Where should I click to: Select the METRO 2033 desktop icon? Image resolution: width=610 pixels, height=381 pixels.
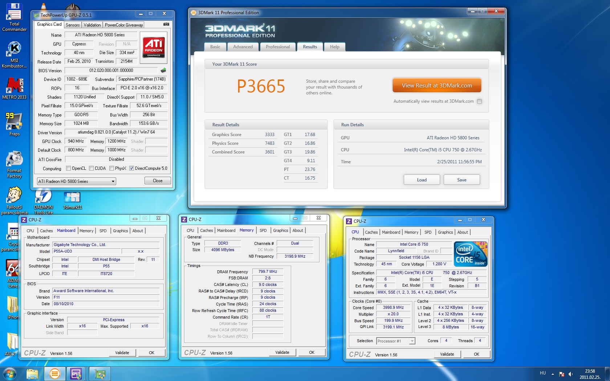coord(14,89)
